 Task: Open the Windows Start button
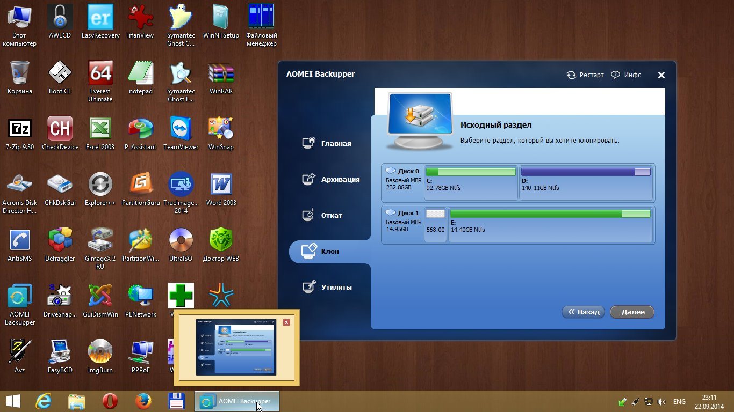[x=13, y=401]
